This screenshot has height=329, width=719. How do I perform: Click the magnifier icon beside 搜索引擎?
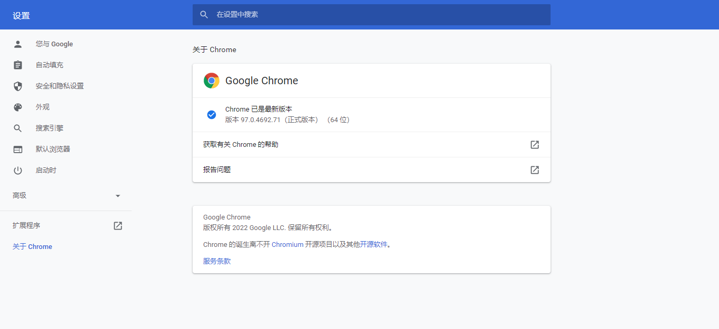18,128
